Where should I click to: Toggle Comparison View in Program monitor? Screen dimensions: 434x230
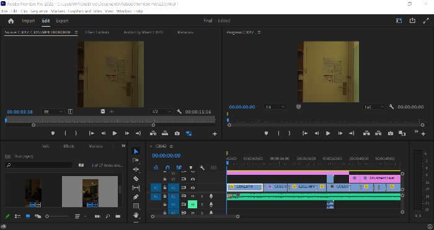click(x=402, y=133)
